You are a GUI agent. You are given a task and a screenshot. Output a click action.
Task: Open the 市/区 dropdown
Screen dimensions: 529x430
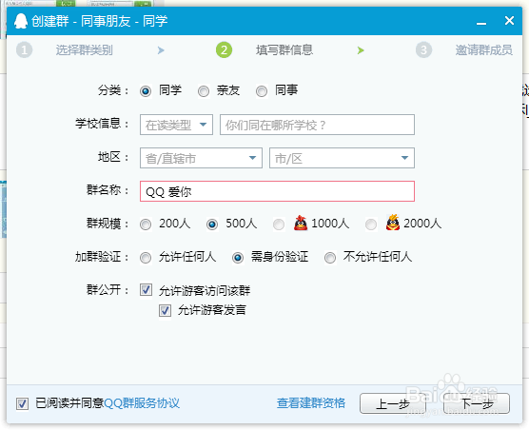pos(342,158)
